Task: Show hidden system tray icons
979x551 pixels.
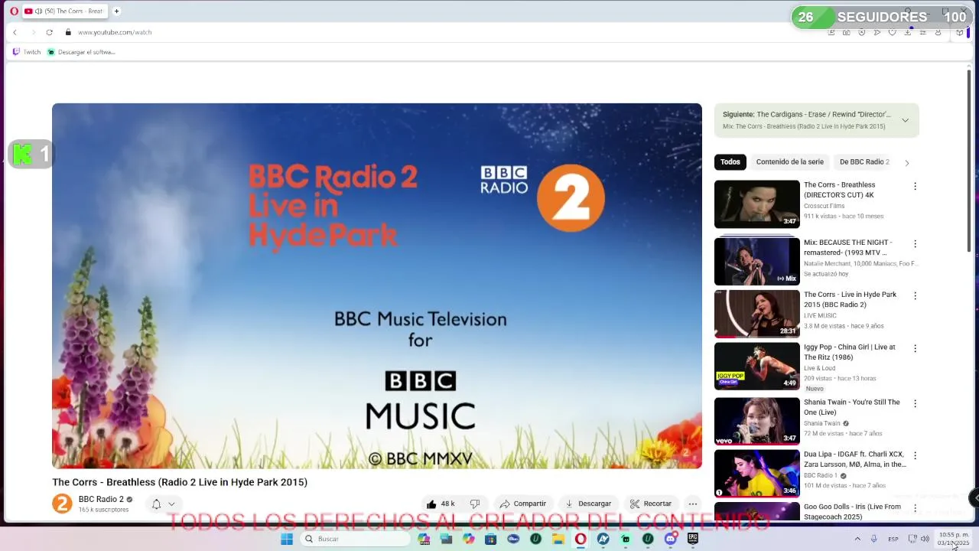Action: 857,539
